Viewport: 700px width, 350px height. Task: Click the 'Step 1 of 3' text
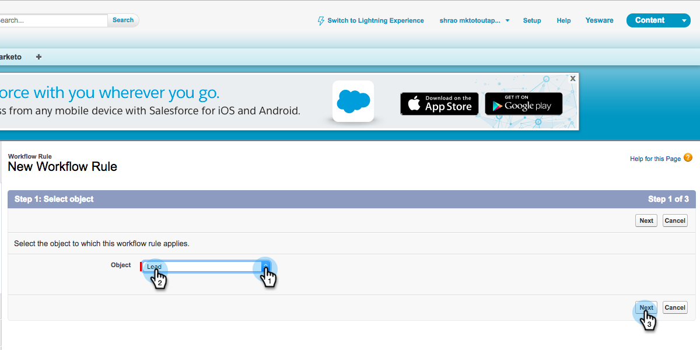668,199
